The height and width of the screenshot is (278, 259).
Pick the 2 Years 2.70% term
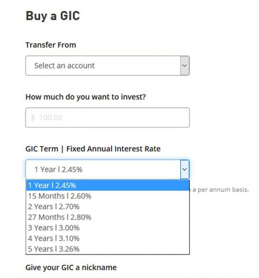point(54,207)
